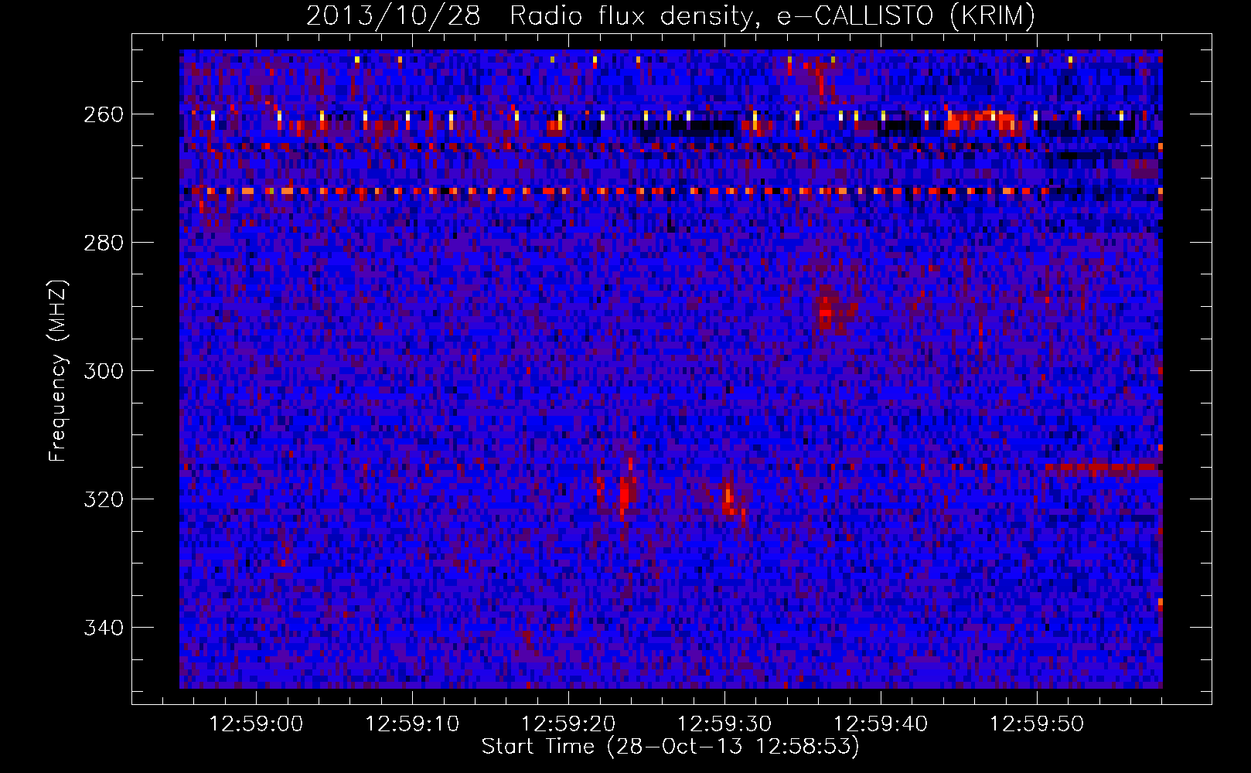Image resolution: width=1251 pixels, height=773 pixels.
Task: Click the 260 frequency tick label
Action: (103, 114)
